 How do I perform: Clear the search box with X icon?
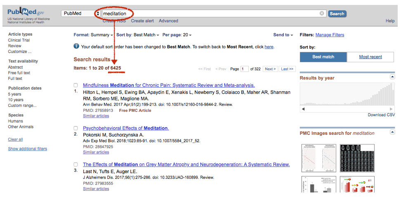322,14
